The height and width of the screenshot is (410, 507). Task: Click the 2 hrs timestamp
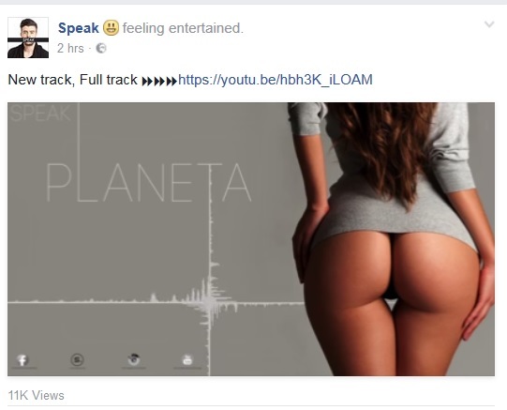tap(70, 48)
